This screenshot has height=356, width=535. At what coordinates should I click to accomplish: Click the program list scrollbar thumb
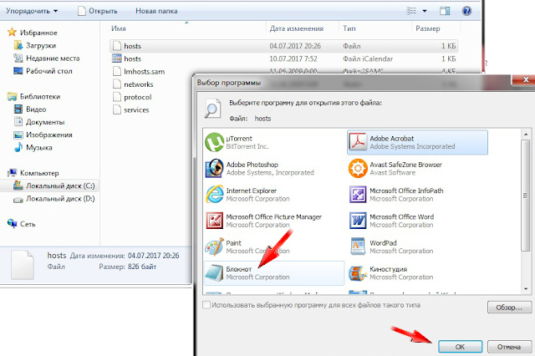pos(526,196)
